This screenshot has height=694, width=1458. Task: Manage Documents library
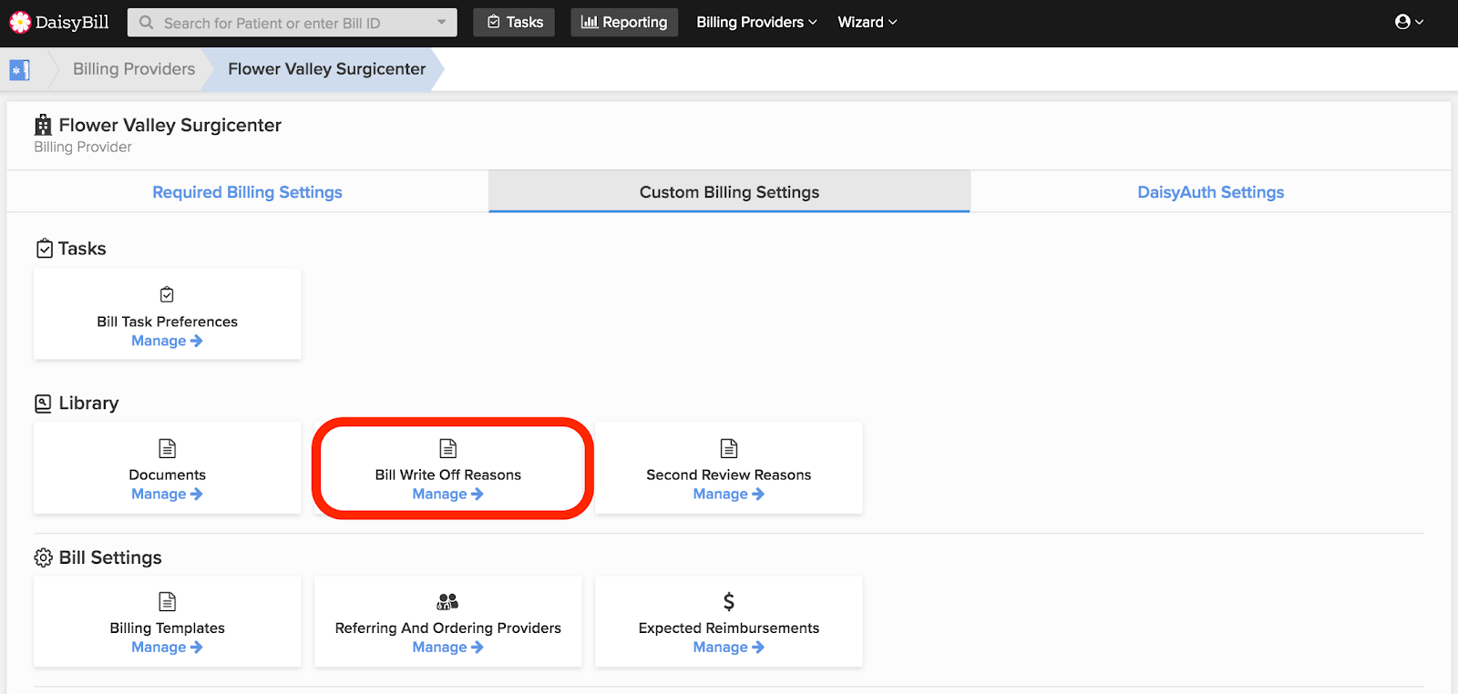tap(167, 494)
